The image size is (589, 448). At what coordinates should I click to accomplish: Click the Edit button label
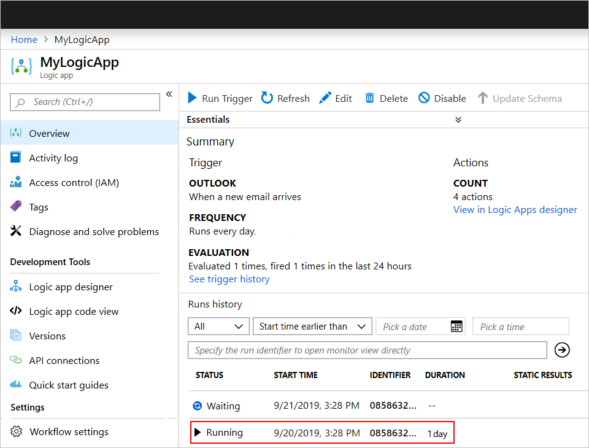click(x=344, y=98)
